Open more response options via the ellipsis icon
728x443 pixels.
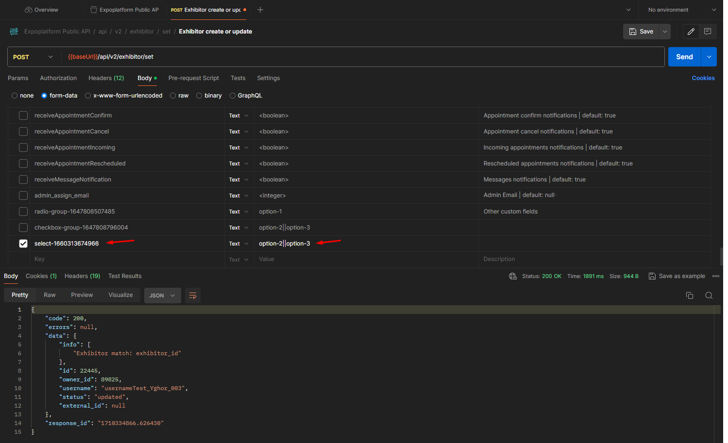715,276
